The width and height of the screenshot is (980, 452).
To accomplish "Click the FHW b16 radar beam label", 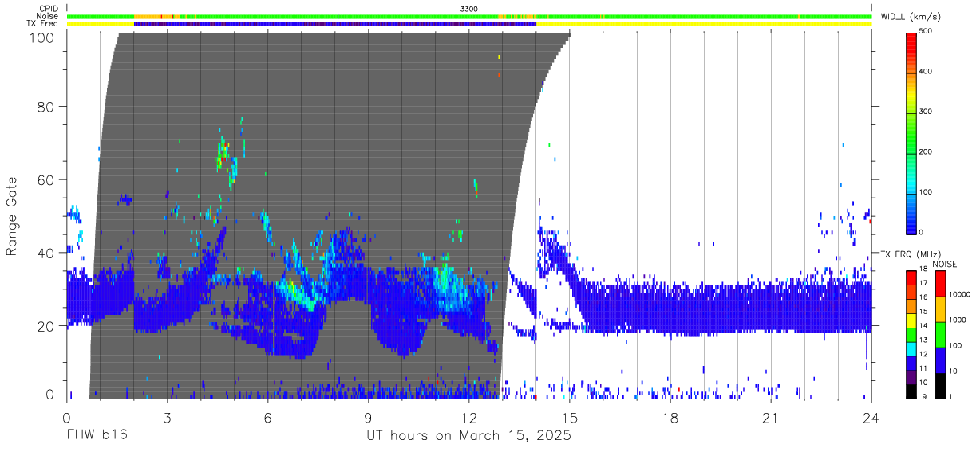I will tap(97, 436).
